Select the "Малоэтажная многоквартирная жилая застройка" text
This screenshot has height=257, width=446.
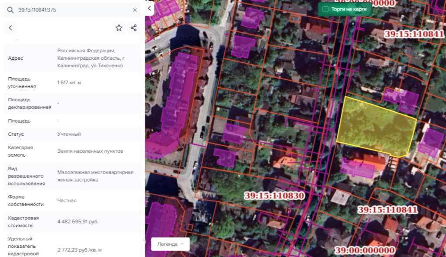point(95,176)
